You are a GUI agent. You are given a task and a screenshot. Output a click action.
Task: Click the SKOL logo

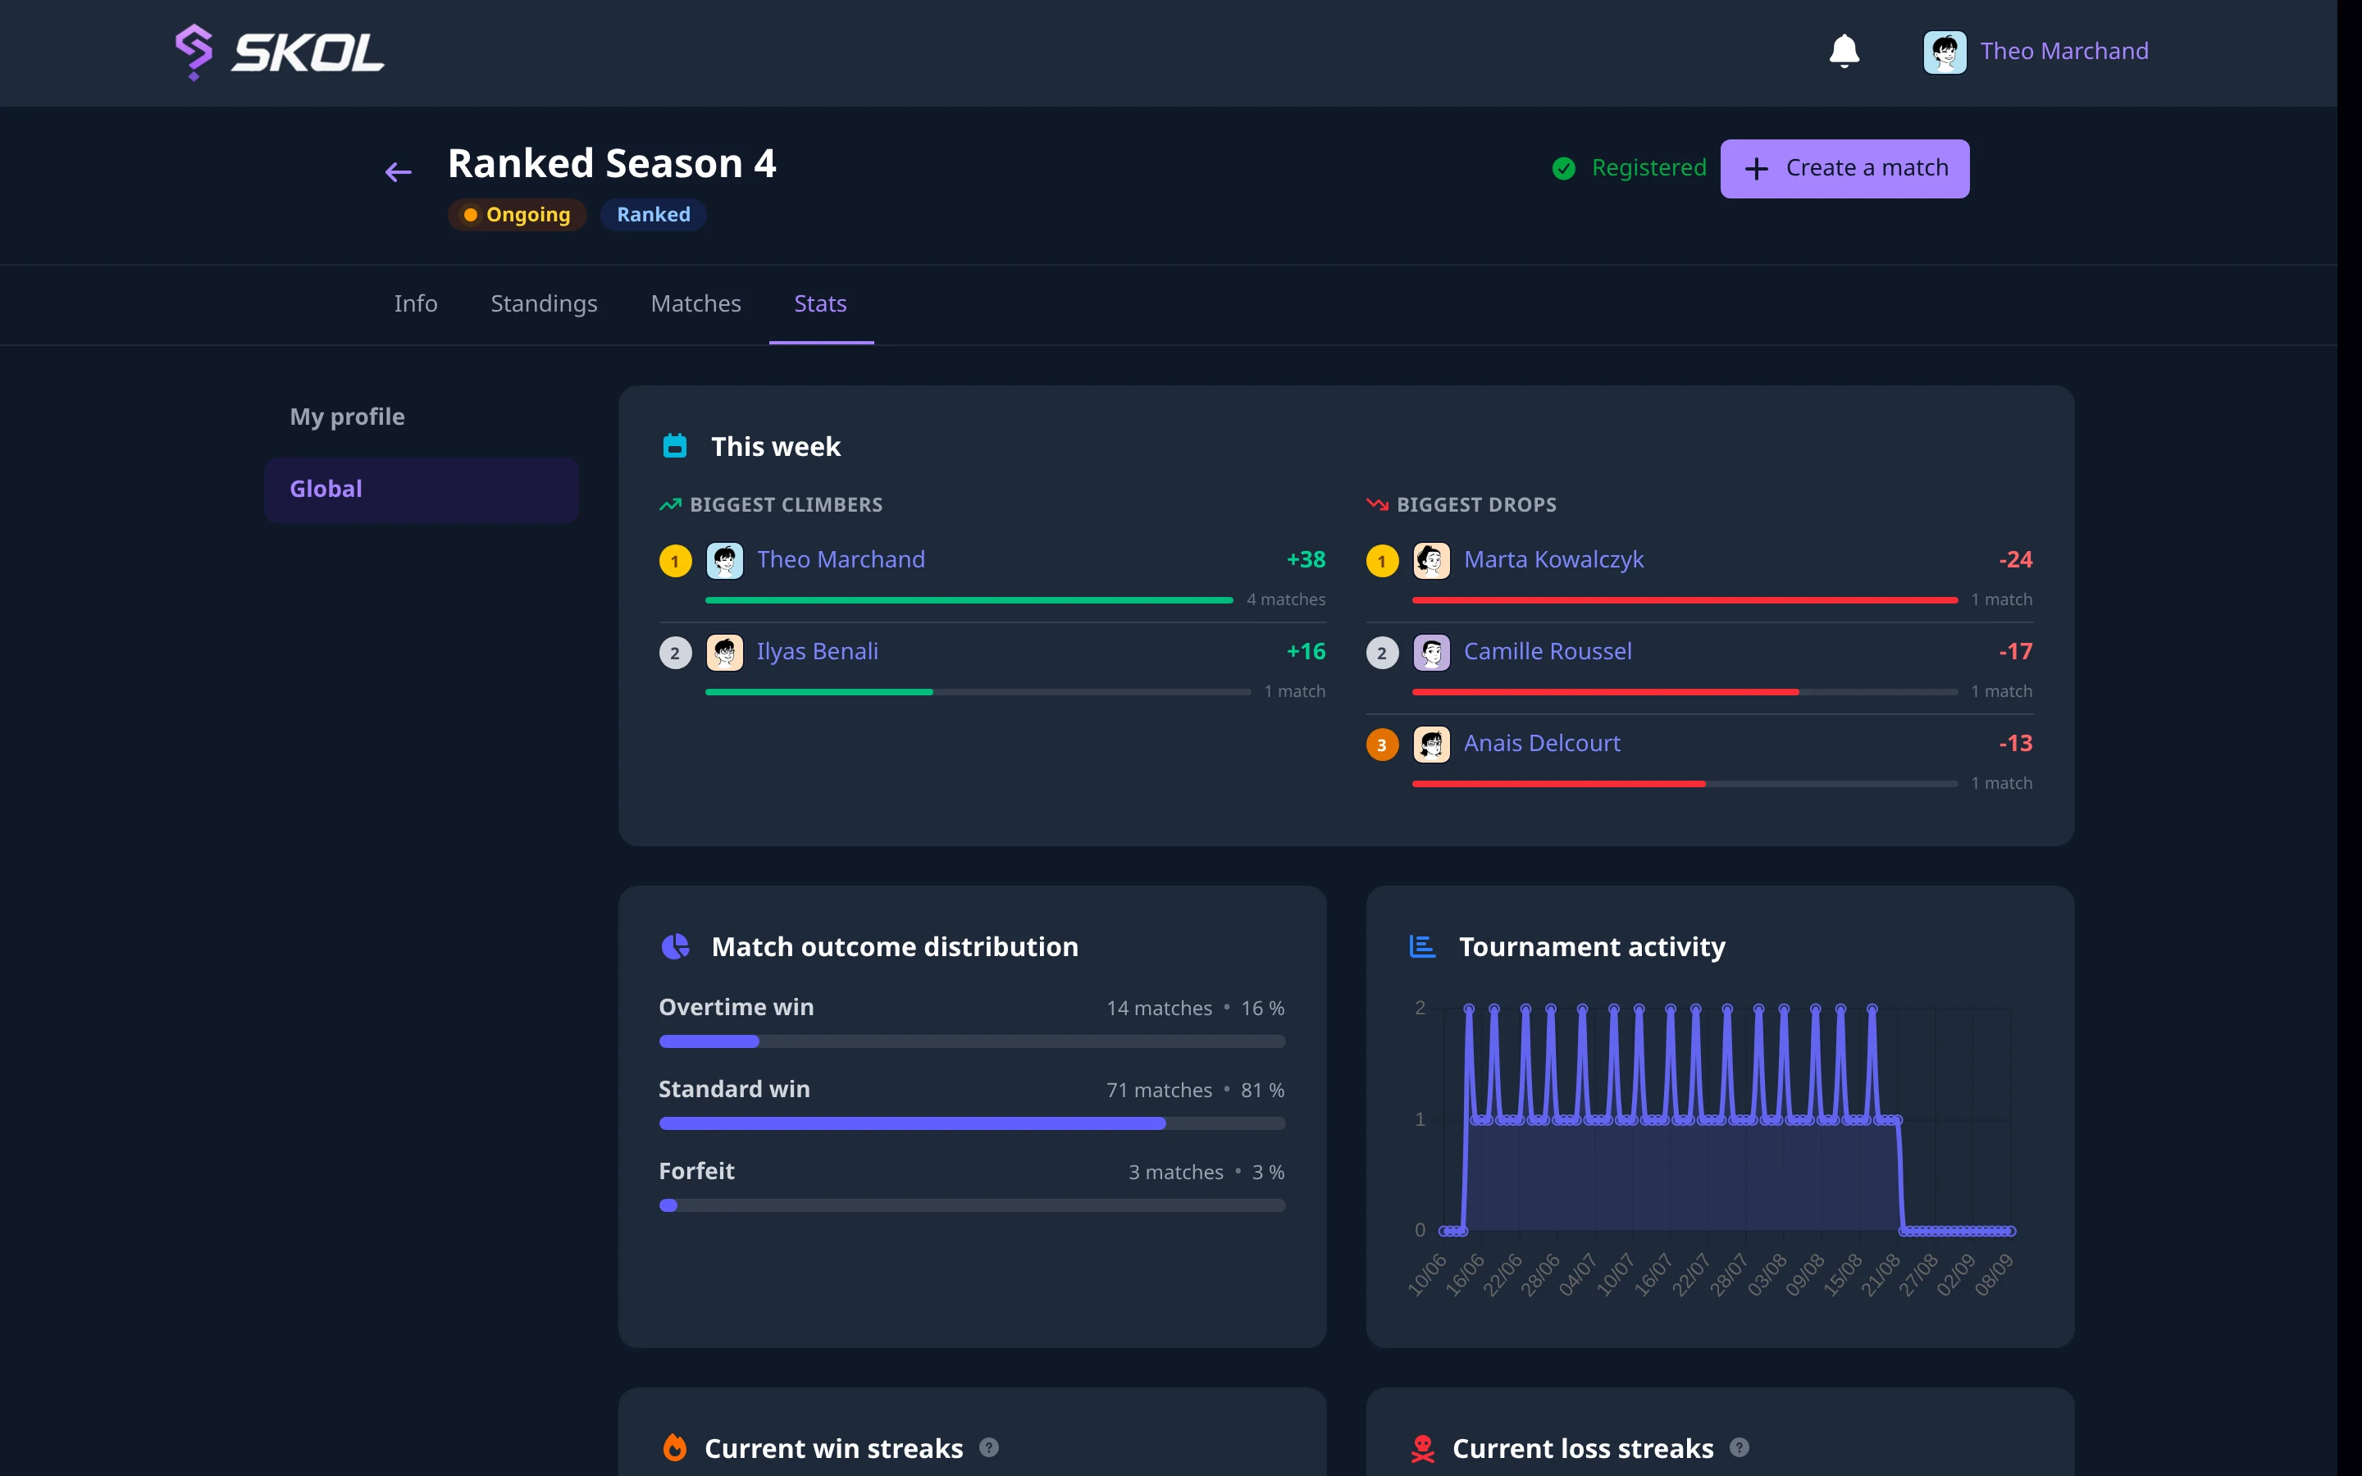(279, 52)
